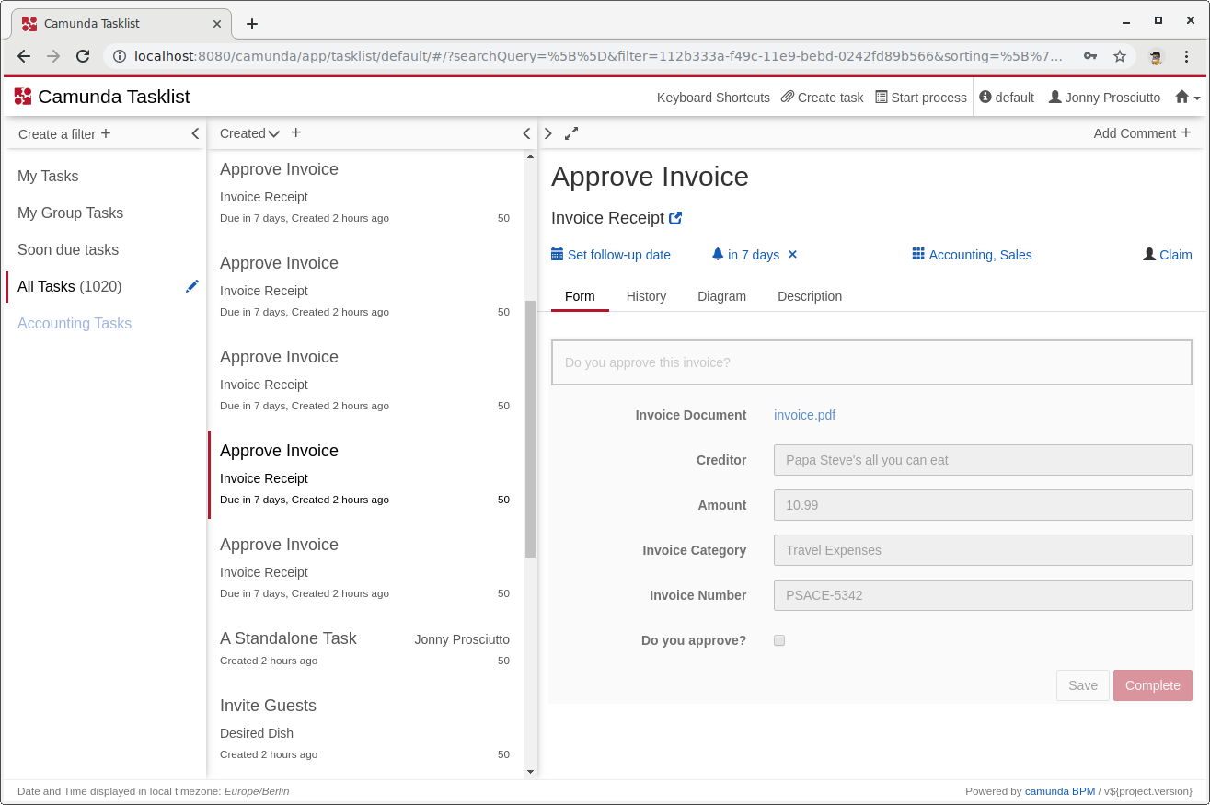
Task: Click the user icon beside Jonny Prosciutto
Action: [1055, 97]
